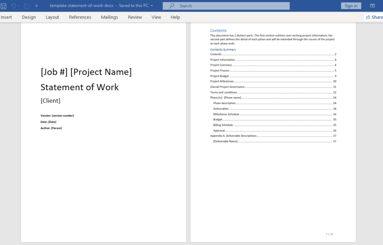This screenshot has width=383, height=245.
Task: Click the 'Statement of Work' heading
Action: pyautogui.click(x=80, y=87)
